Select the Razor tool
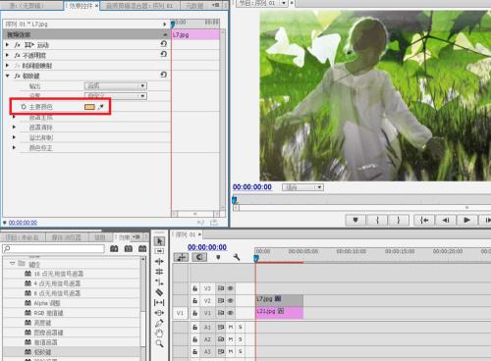 (x=159, y=292)
